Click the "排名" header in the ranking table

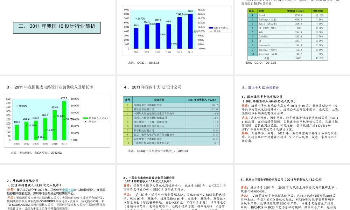click(252, 11)
